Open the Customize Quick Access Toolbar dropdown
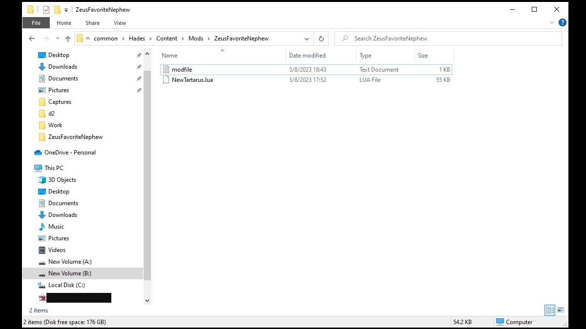 click(65, 9)
